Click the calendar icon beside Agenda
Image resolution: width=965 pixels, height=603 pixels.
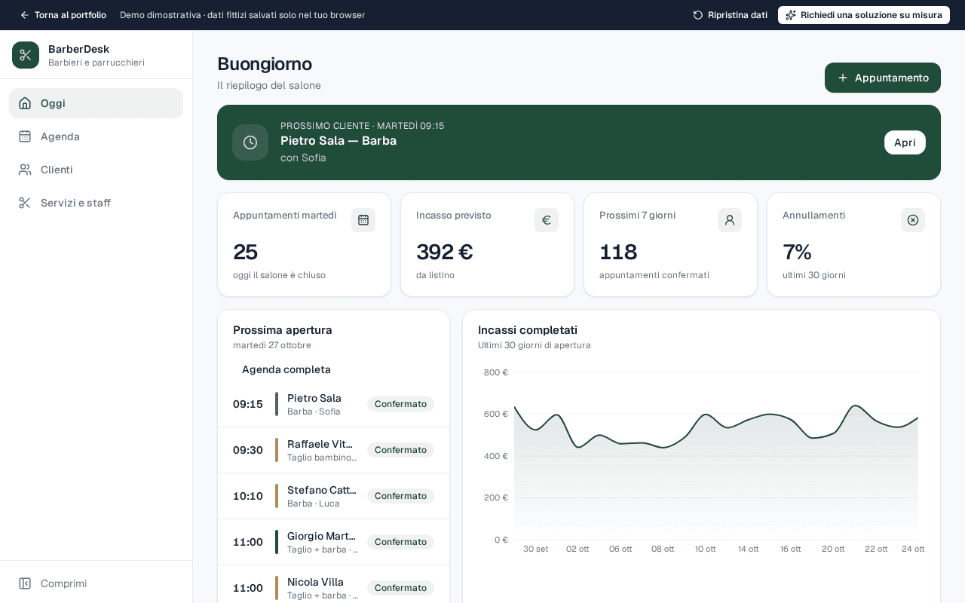25,136
